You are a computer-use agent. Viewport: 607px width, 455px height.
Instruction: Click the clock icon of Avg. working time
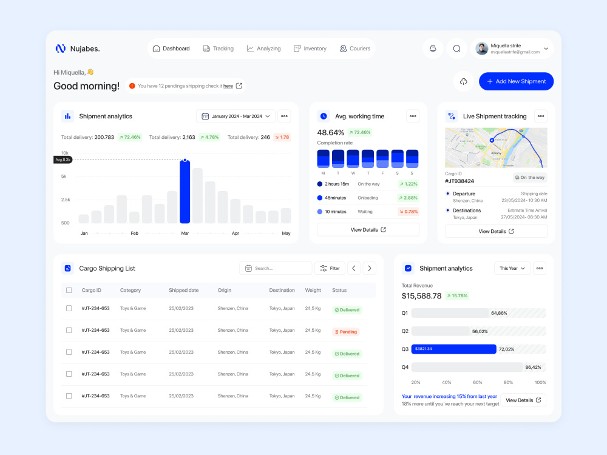[x=324, y=116]
